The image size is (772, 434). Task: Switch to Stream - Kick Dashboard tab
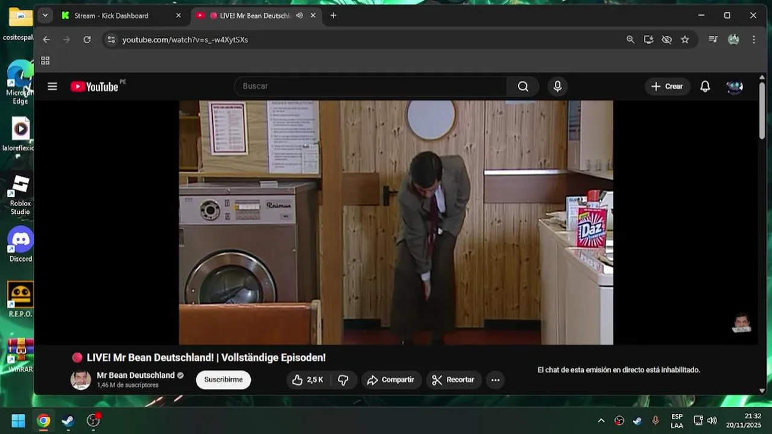(121, 16)
